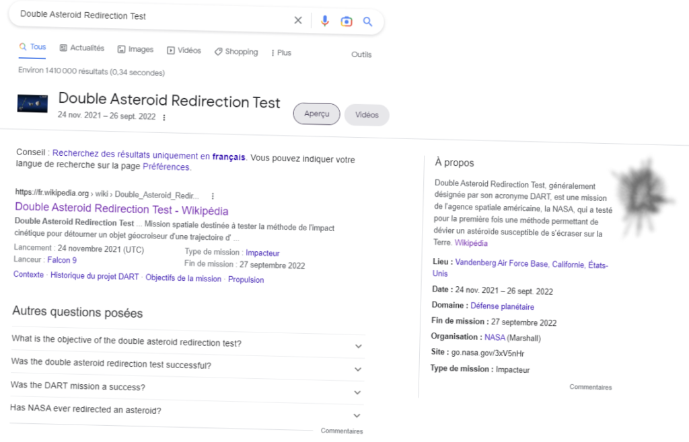The image size is (689, 442).
Task: Open the Préférences link
Action: 166,167
